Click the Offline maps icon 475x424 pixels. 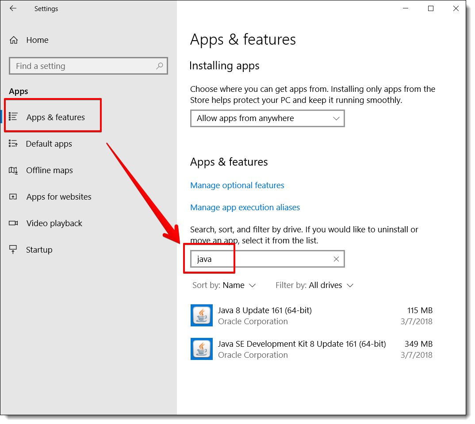[x=13, y=170]
